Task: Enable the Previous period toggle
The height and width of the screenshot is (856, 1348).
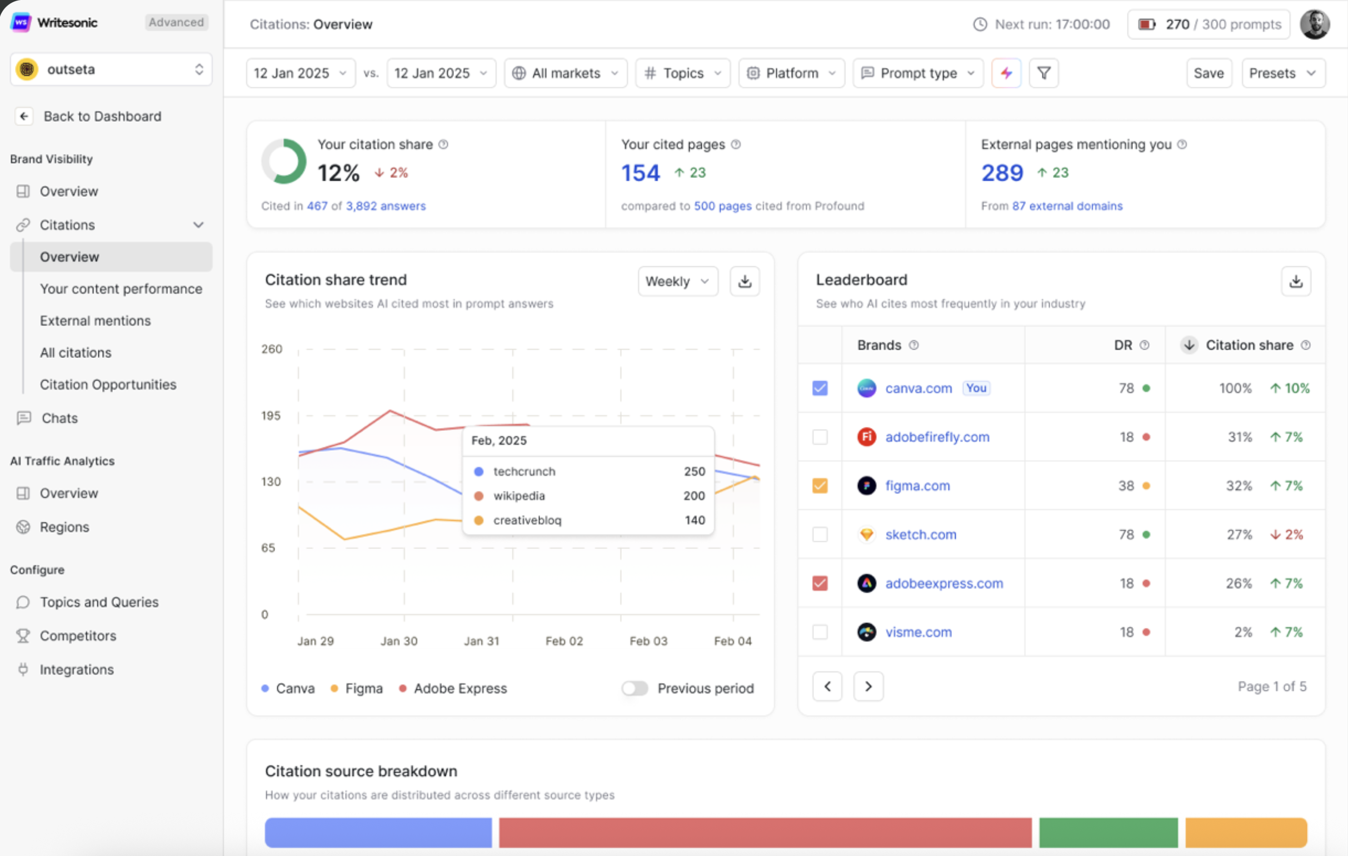Action: pos(635,688)
